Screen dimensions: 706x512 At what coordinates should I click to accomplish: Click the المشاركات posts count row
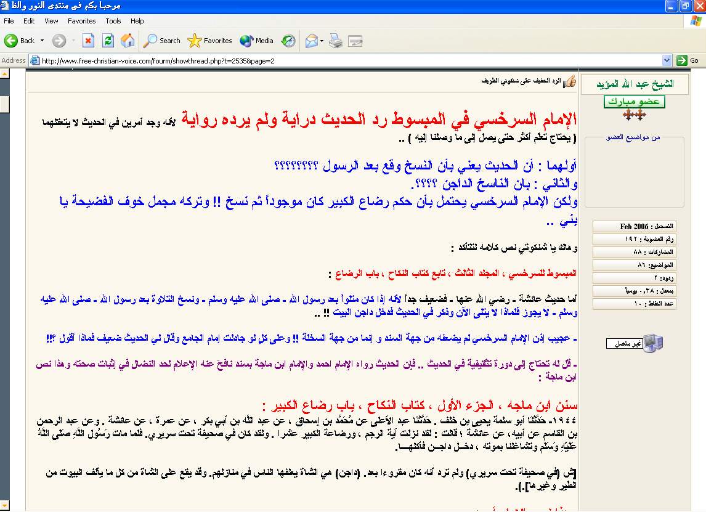[635, 252]
